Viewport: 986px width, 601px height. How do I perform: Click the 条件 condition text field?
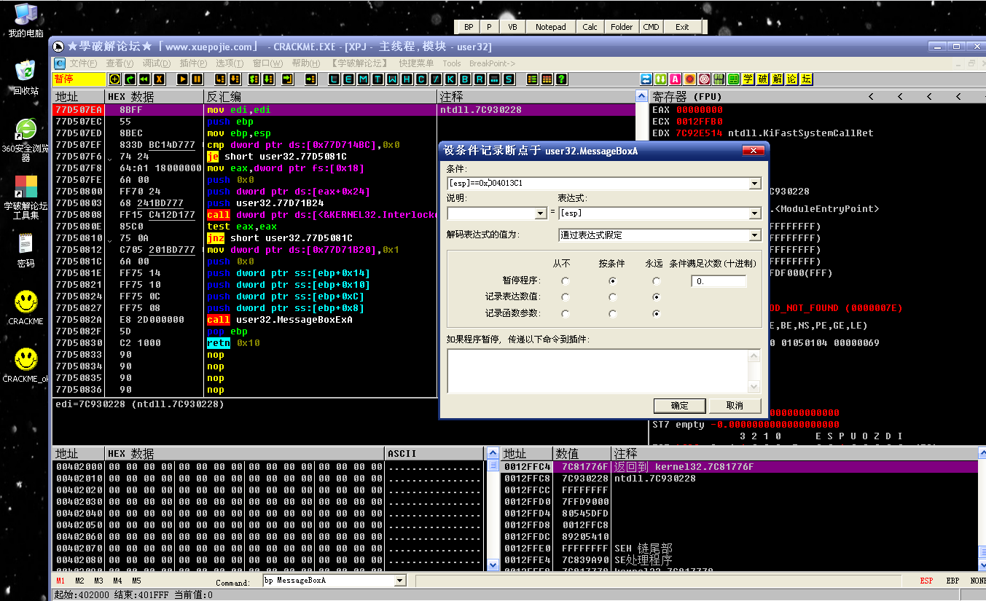pyautogui.click(x=598, y=184)
